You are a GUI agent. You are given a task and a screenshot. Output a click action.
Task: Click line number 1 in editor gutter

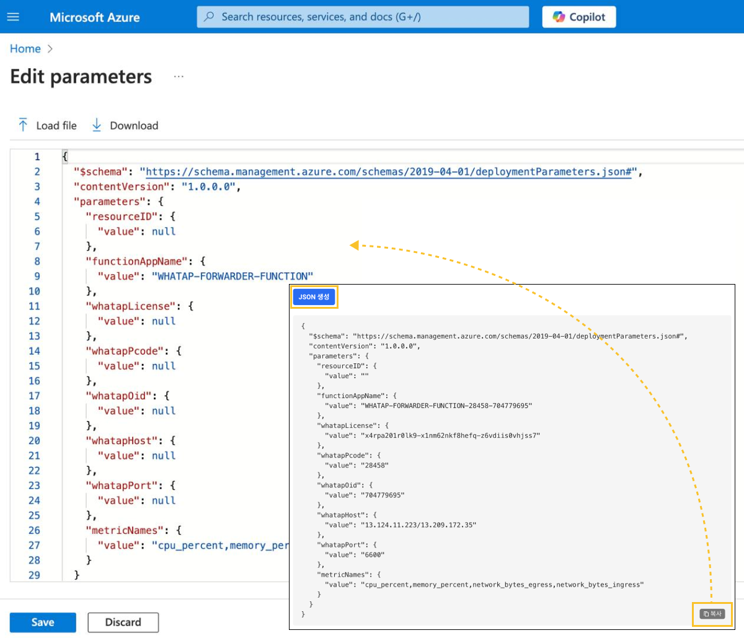click(x=37, y=157)
